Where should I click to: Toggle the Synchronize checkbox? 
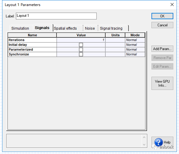coord(81,54)
